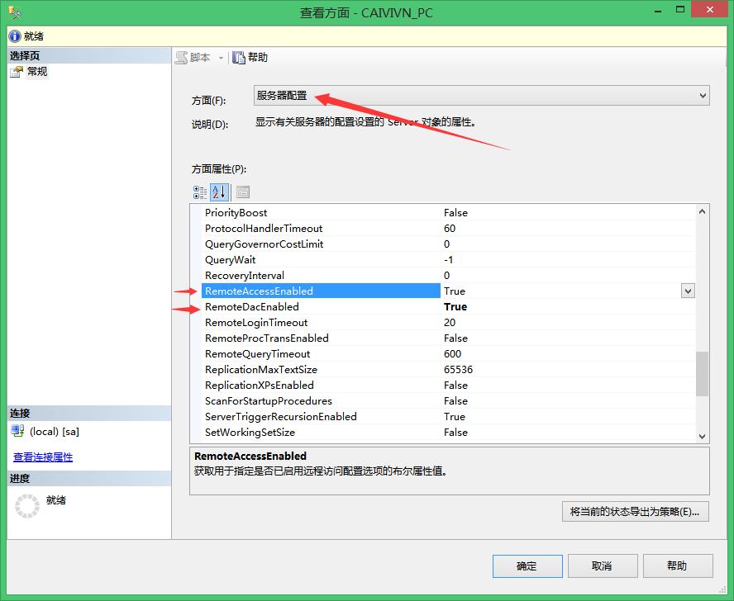The height and width of the screenshot is (601, 734).
Task: Open the 常规 page under 选择页
Action: coord(36,71)
